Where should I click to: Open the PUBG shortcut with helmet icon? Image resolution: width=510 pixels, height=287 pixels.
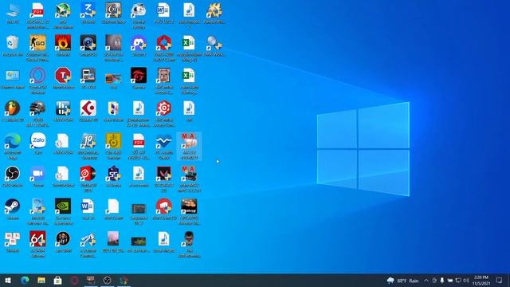pyautogui.click(x=37, y=113)
